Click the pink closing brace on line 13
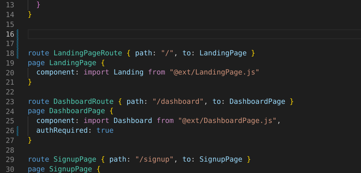Screen dimensions: 361x173 click(38, 5)
